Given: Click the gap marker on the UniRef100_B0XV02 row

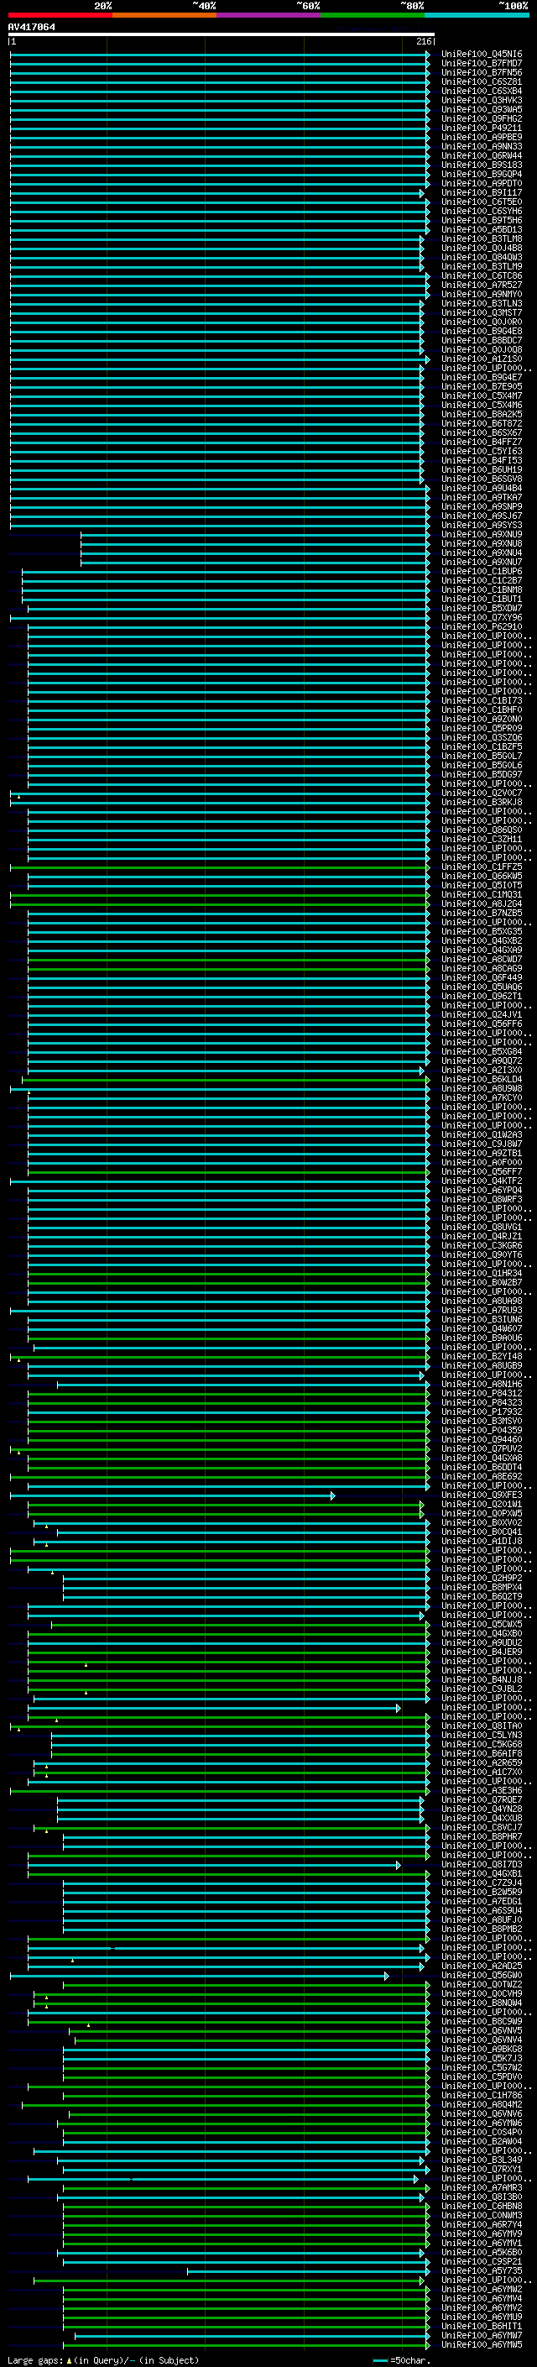Looking at the screenshot, I should tap(46, 1526).
